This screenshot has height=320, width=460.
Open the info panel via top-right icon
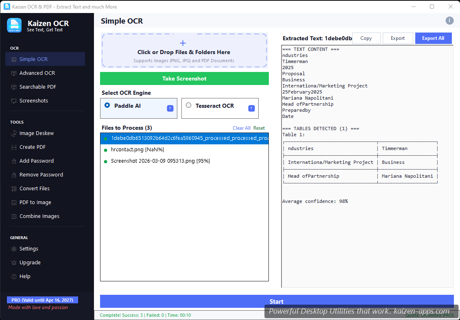(x=449, y=20)
